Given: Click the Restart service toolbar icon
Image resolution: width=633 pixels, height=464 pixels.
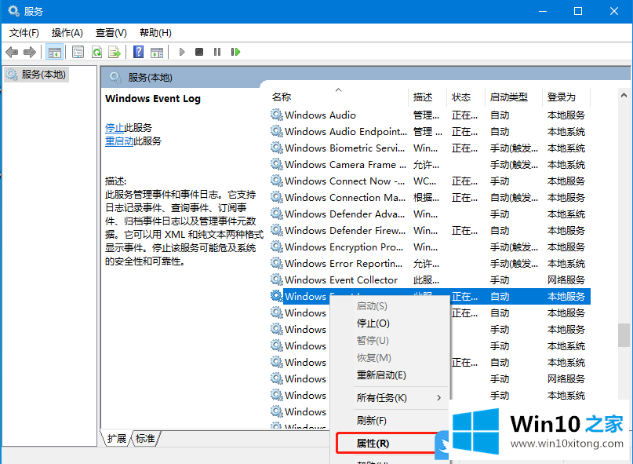Looking at the screenshot, I should click(x=236, y=52).
